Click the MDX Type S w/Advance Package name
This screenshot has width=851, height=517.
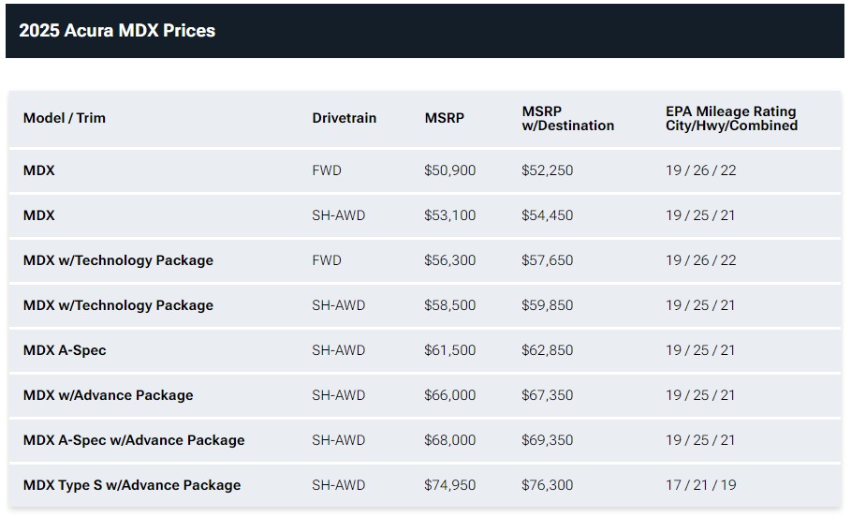(132, 485)
